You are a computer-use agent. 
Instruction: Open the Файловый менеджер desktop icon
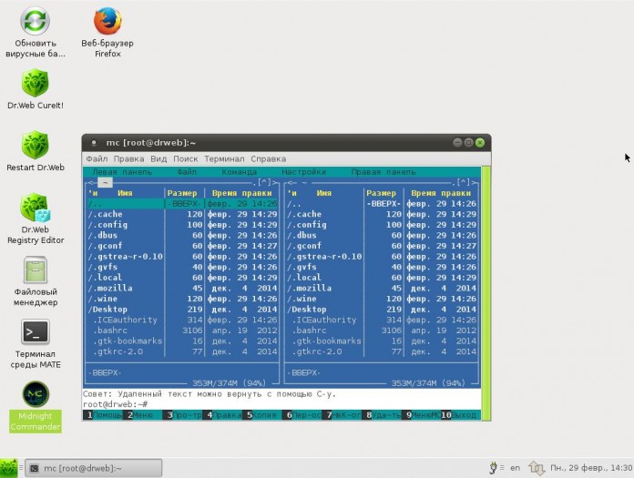pos(36,271)
